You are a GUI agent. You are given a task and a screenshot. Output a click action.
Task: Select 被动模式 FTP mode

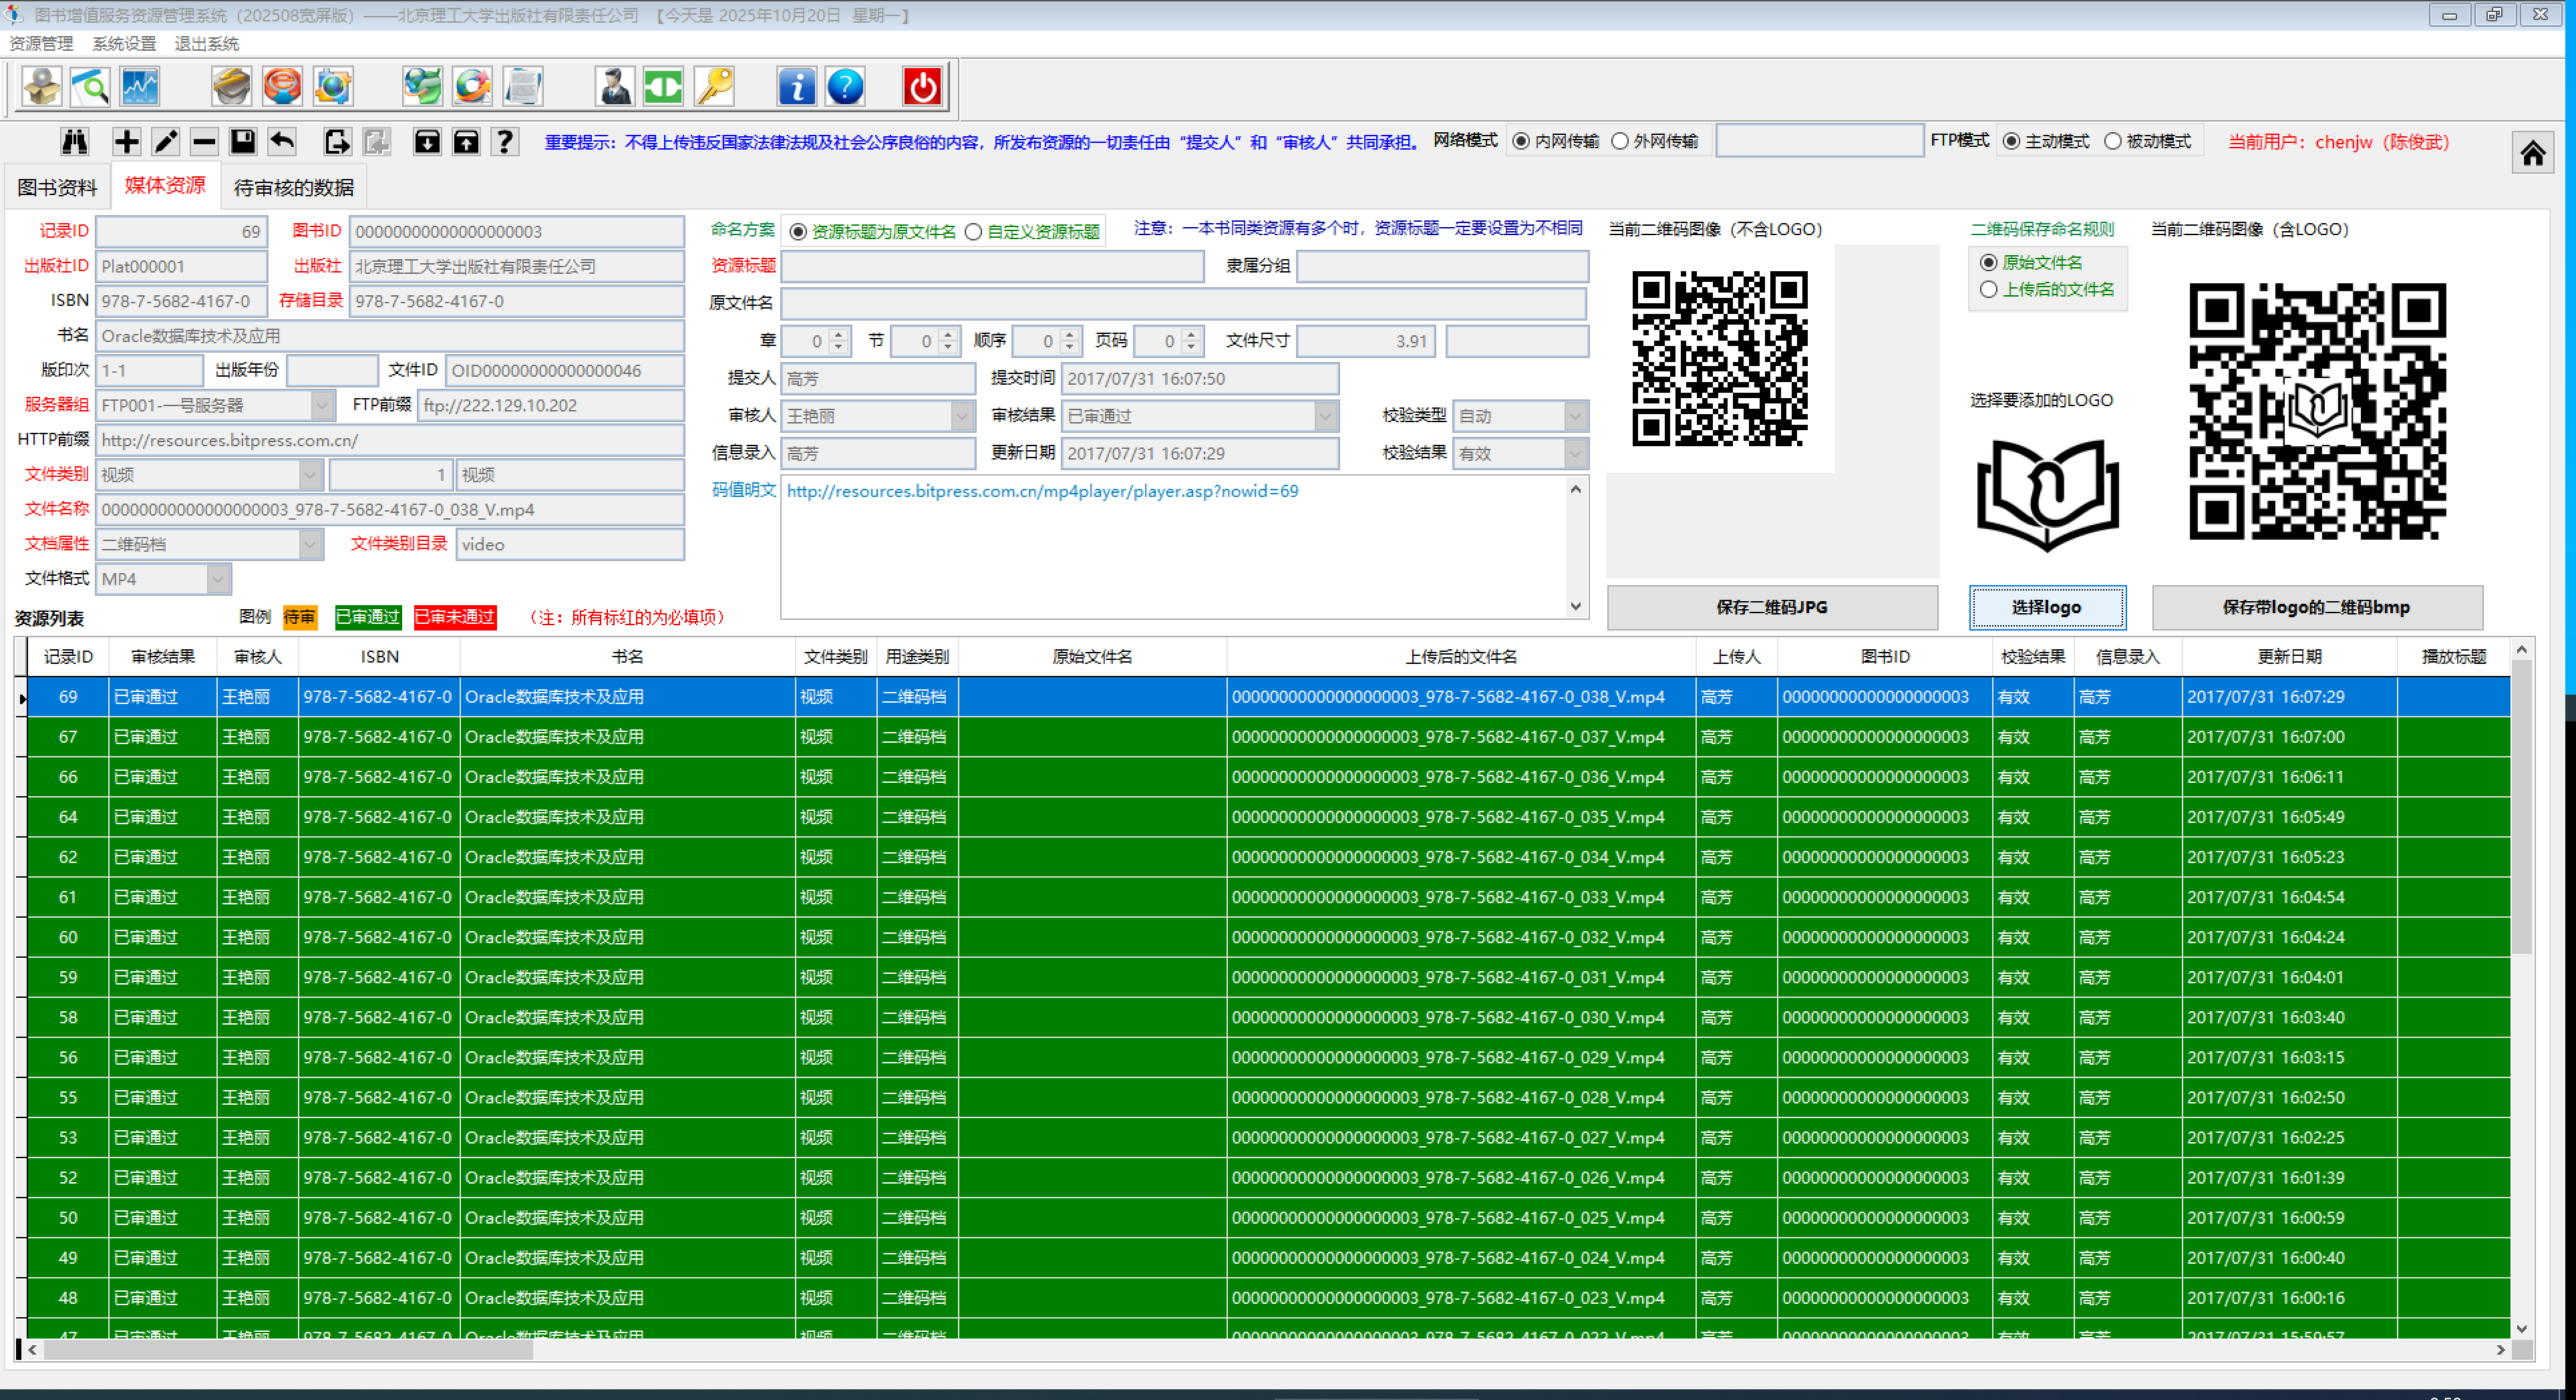[2113, 142]
